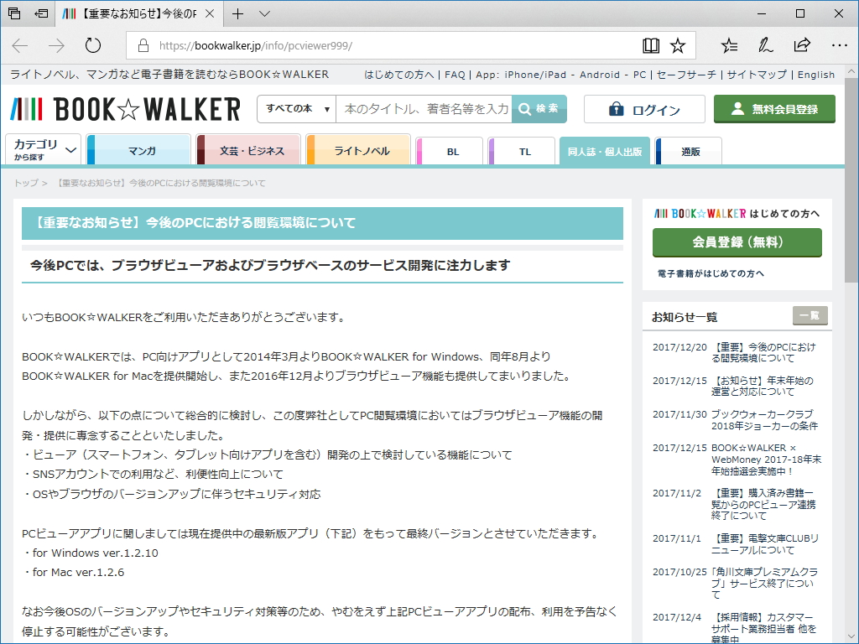The width and height of the screenshot is (859, 644).
Task: Add page to favorites star
Action: [678, 45]
